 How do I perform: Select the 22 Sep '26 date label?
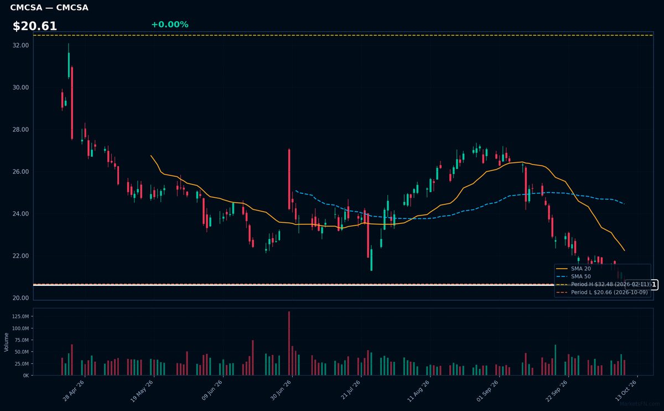click(557, 391)
